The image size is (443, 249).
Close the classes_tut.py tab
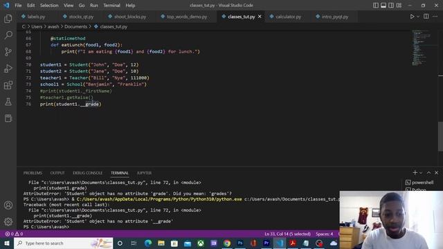[260, 17]
